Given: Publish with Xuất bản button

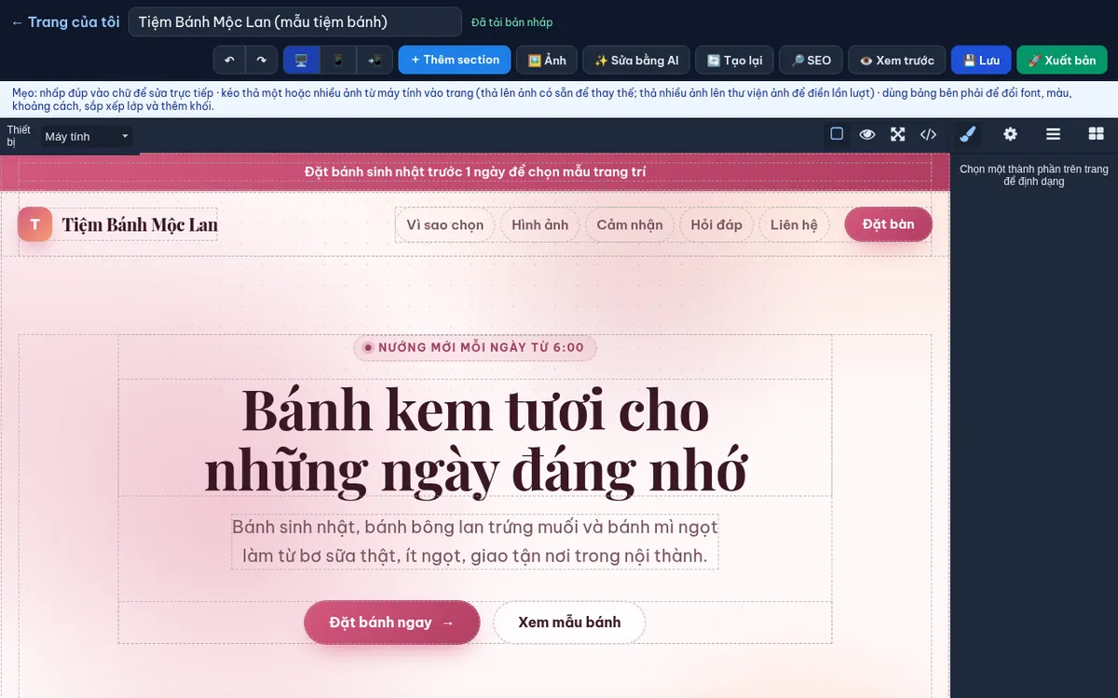Looking at the screenshot, I should [x=1062, y=60].
